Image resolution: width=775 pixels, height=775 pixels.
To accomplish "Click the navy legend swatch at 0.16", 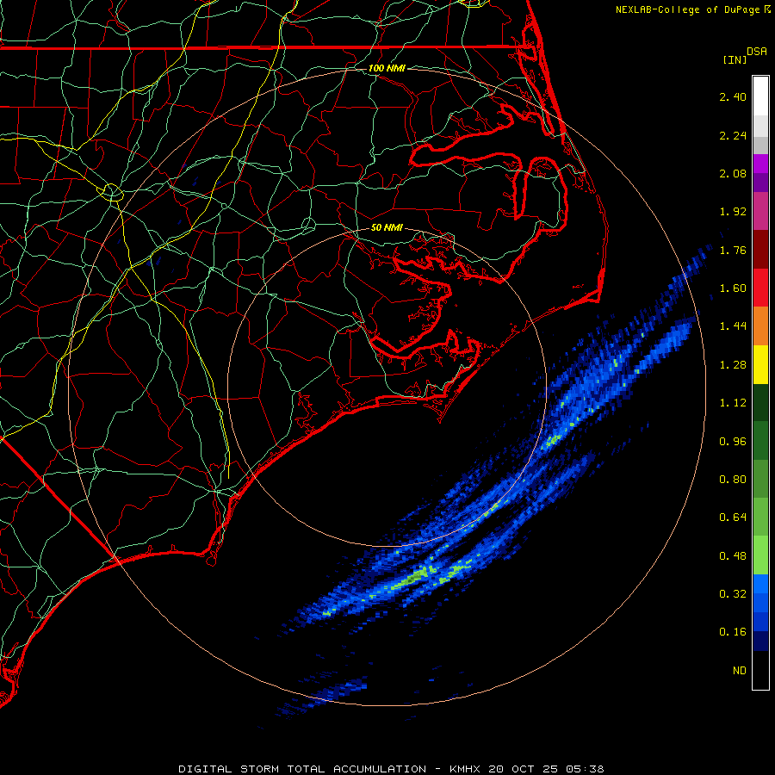I will pos(760,641).
